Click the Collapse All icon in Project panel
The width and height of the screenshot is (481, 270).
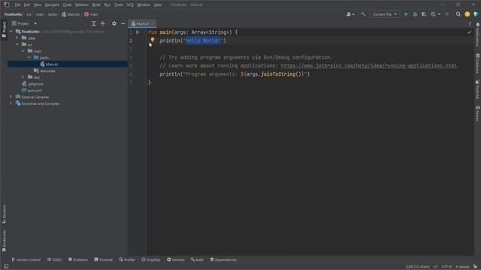tap(103, 23)
